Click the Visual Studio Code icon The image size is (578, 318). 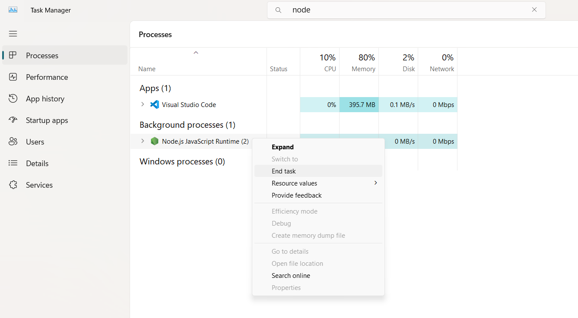[x=155, y=104]
